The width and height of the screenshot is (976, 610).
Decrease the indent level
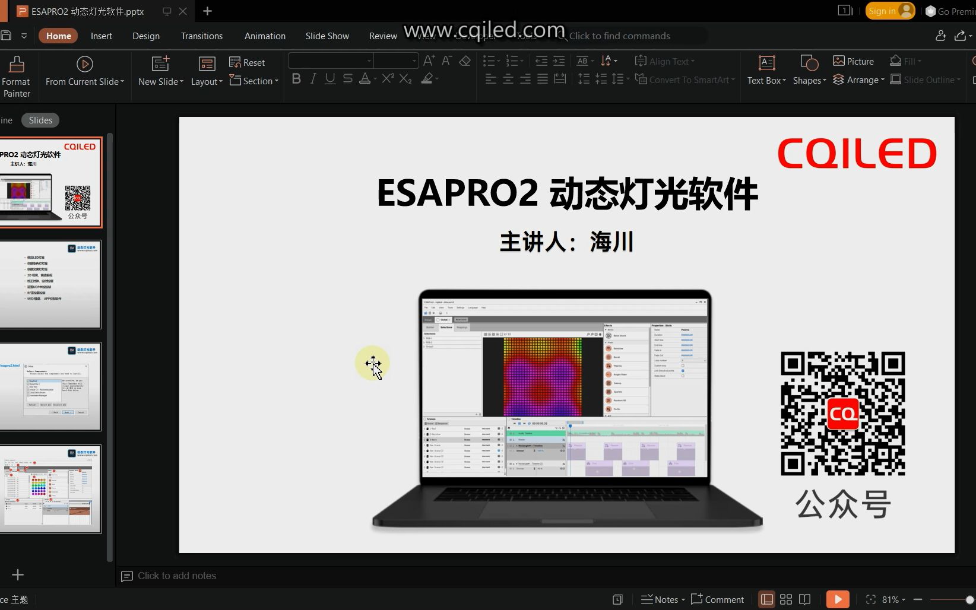[541, 61]
